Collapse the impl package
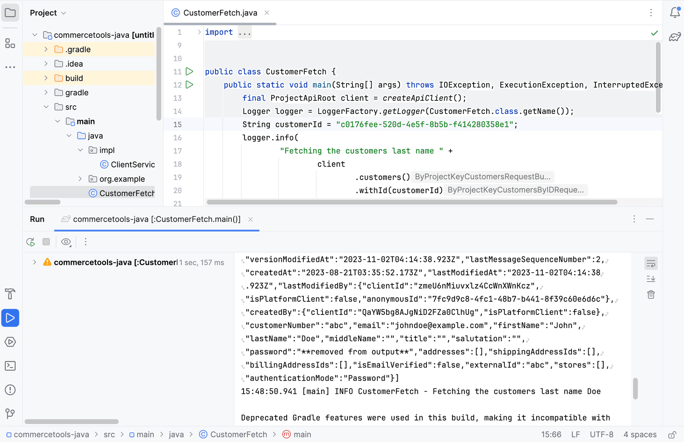This screenshot has height=442, width=684. click(80, 150)
